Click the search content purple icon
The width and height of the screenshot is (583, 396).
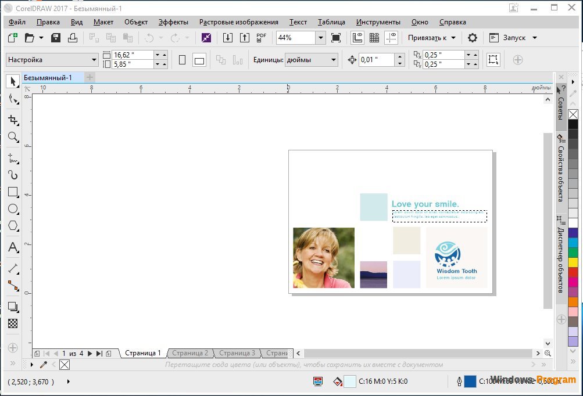pyautogui.click(x=206, y=38)
